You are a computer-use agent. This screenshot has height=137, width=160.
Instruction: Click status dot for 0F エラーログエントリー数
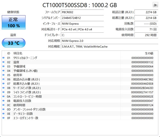pyautogui.click(x=4, y=118)
